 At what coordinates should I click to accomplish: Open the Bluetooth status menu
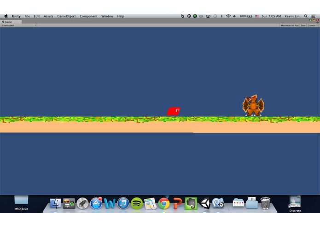coord(221,16)
